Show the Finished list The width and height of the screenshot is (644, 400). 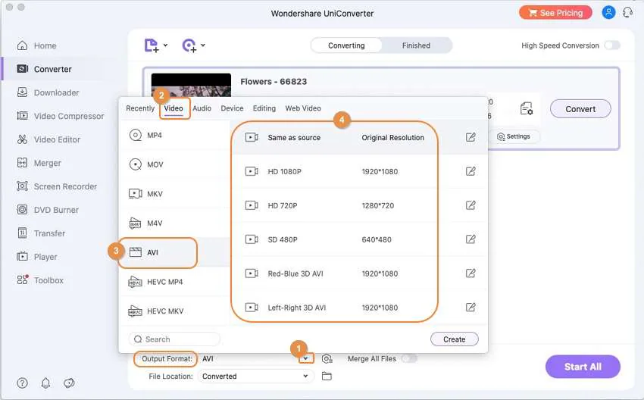click(416, 45)
